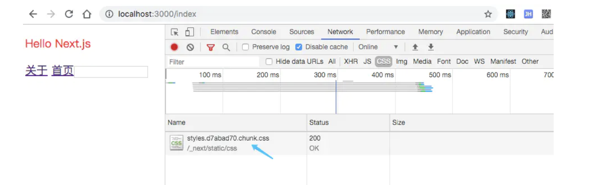Check the Hide data URLs checkbox
This screenshot has width=597, height=185.
tap(269, 62)
